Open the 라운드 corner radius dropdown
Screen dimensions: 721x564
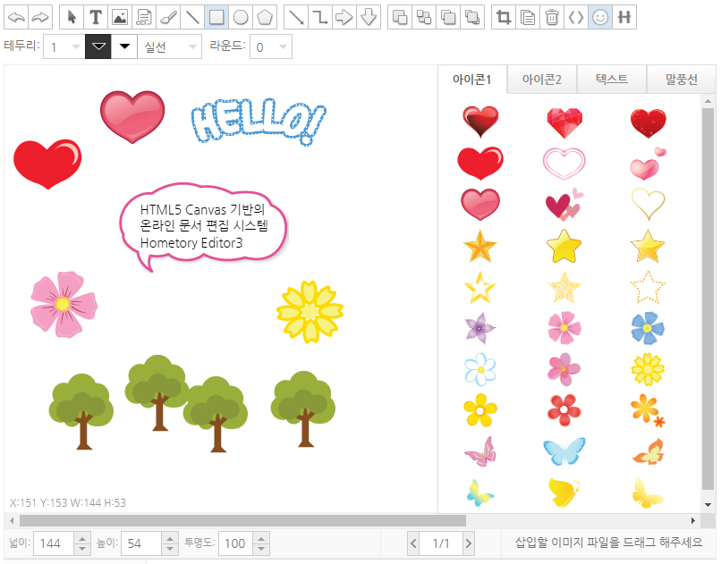[271, 46]
